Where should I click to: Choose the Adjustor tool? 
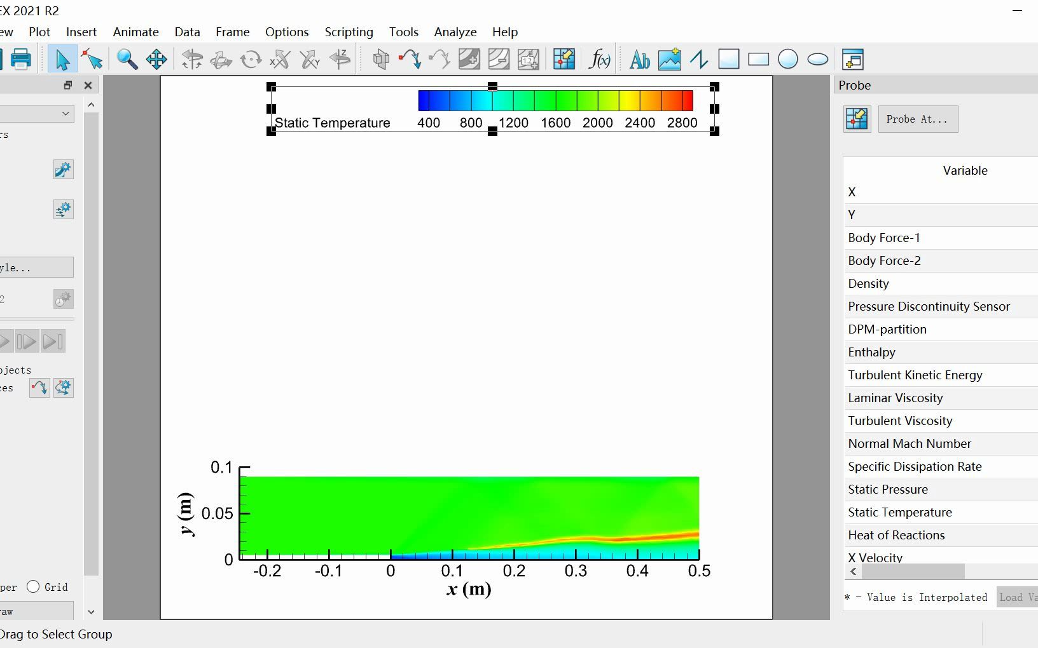coord(92,59)
